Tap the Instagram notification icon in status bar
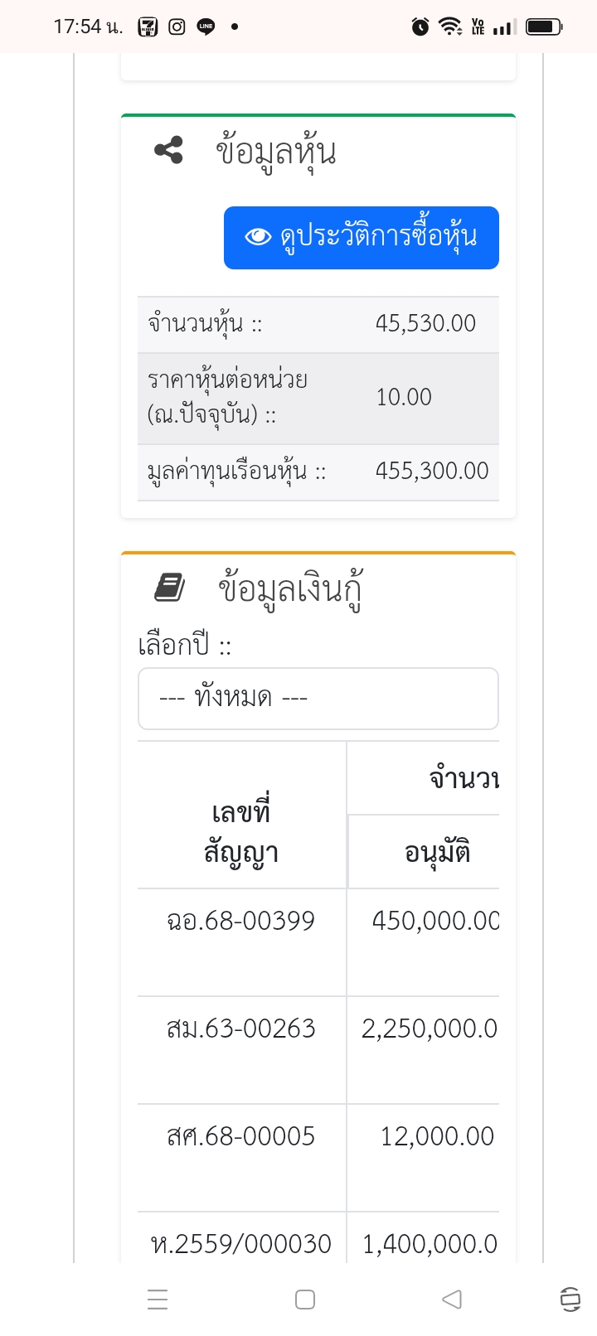This screenshot has width=597, height=1336. click(x=177, y=27)
